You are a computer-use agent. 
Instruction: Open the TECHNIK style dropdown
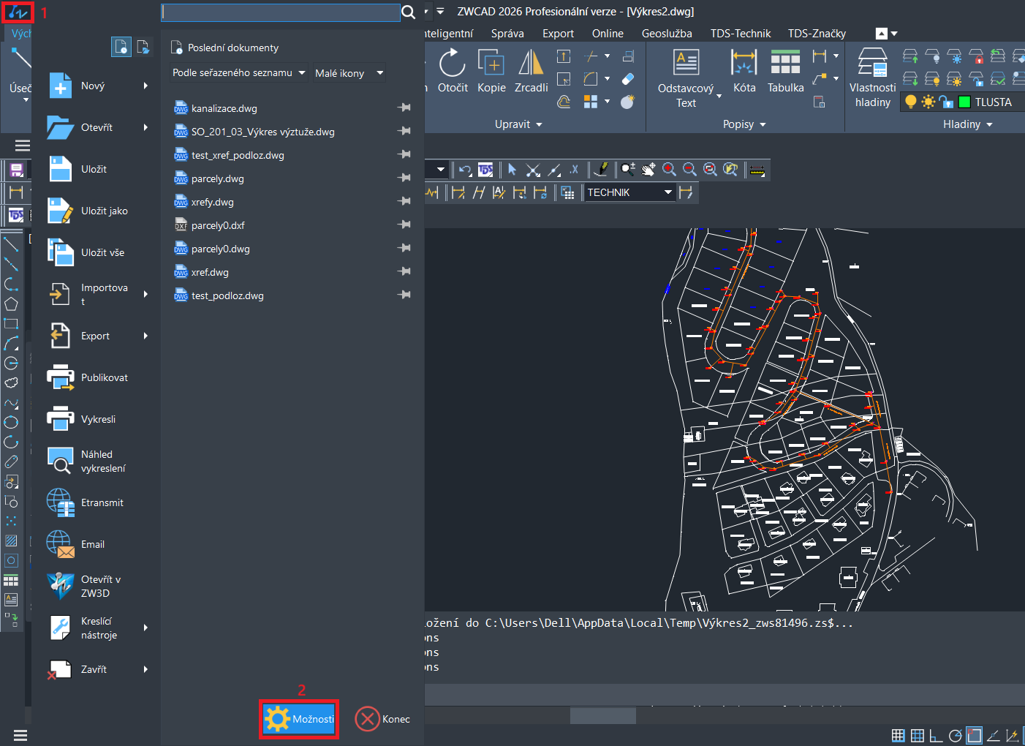(x=667, y=192)
